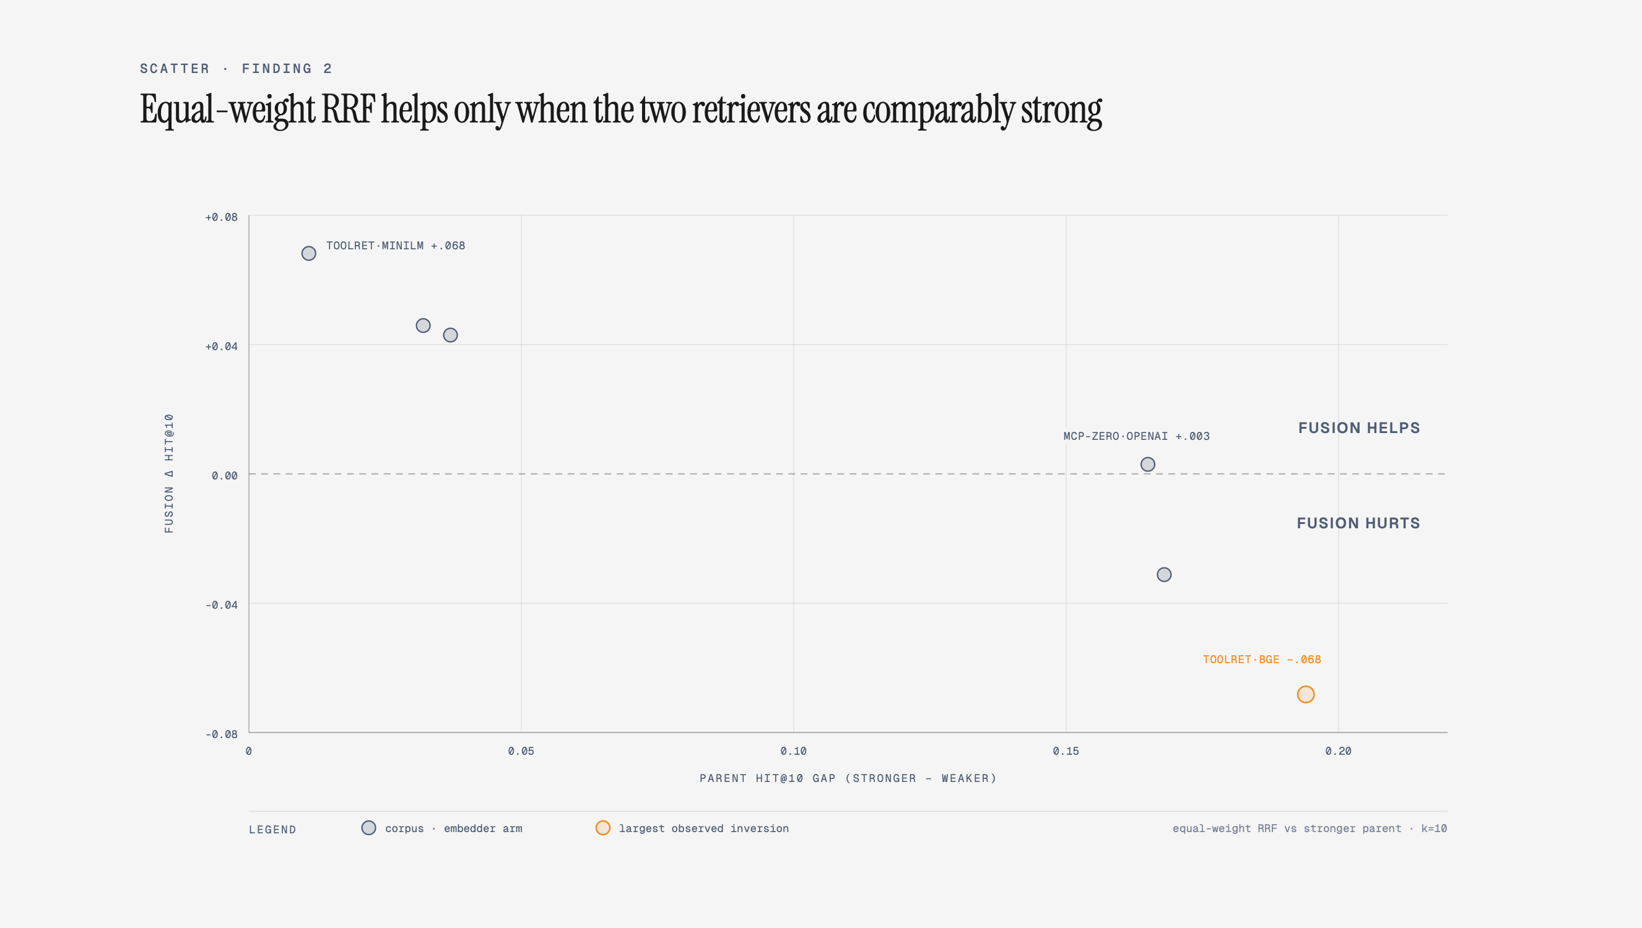Image resolution: width=1642 pixels, height=928 pixels.
Task: Click the 'largest observed inversion' legend label
Action: [703, 828]
